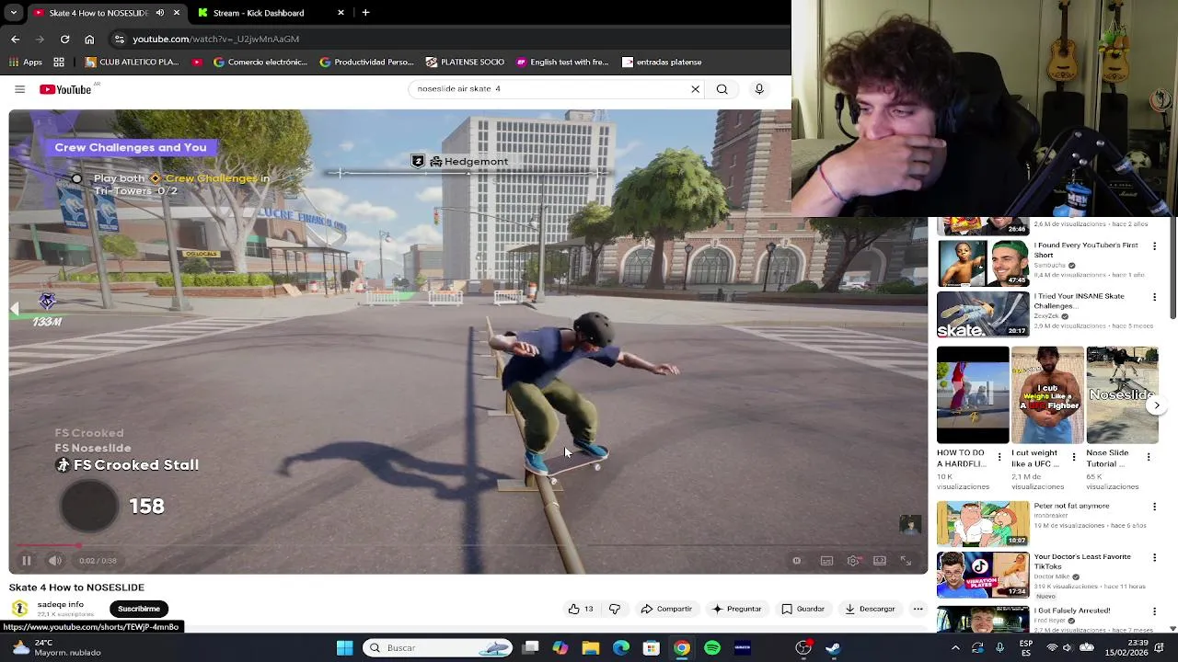
Task: Open the sadeqe info channel avatar
Action: pos(19,609)
